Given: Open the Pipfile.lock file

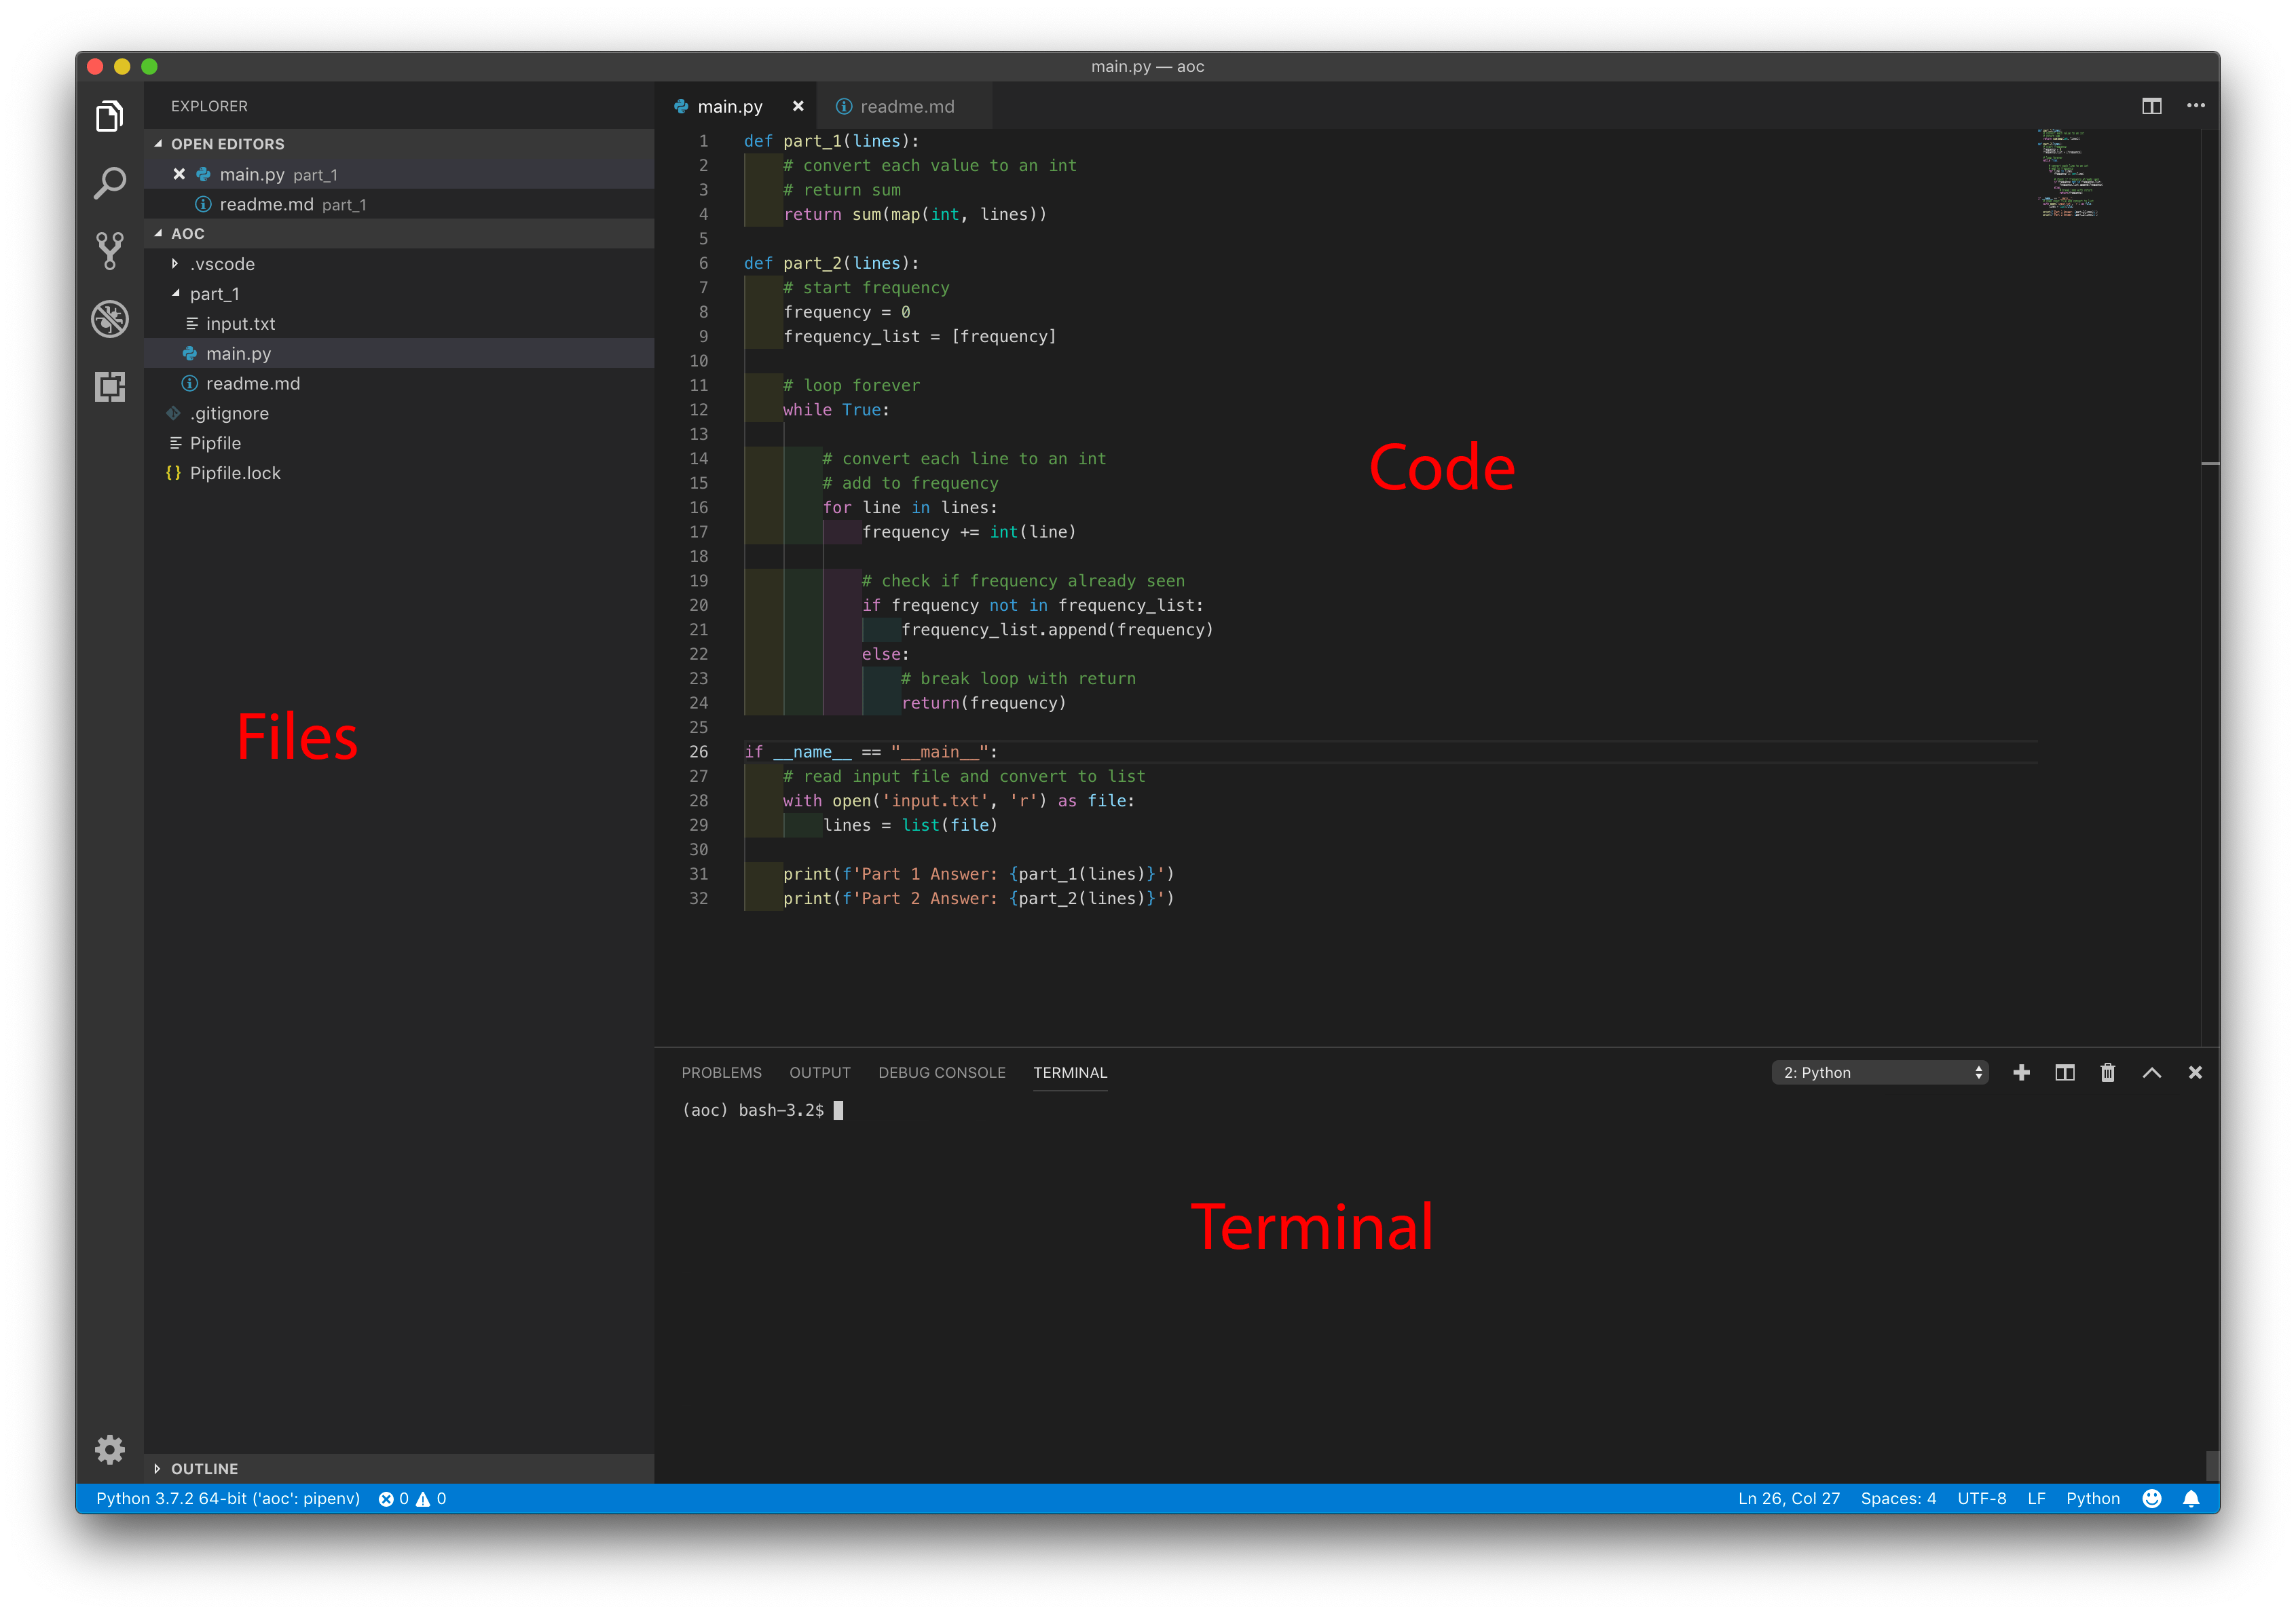Looking at the screenshot, I should [x=400, y=473].
